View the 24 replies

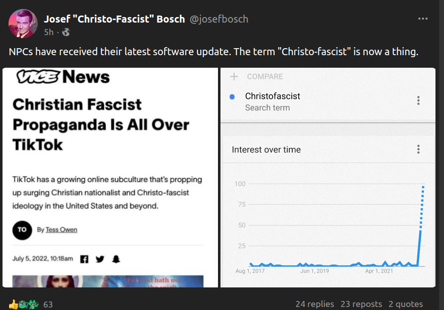[314, 304]
